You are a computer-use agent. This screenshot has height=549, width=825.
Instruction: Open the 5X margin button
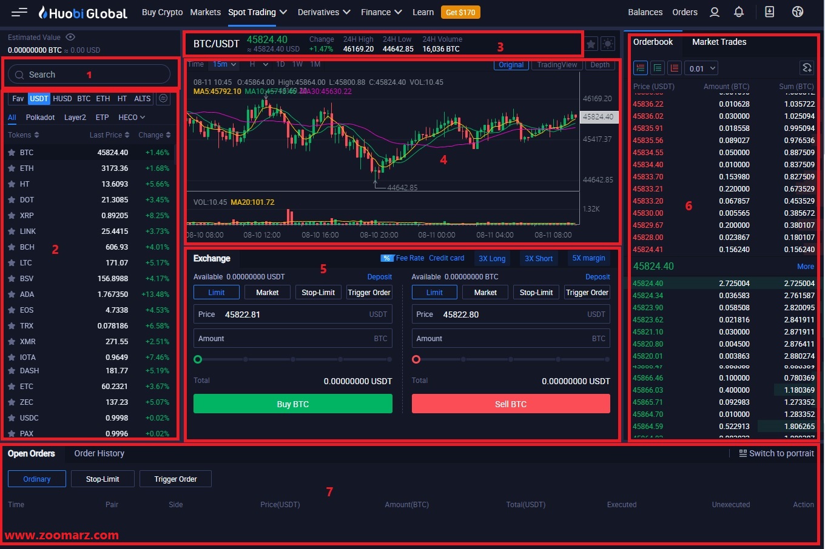click(588, 258)
